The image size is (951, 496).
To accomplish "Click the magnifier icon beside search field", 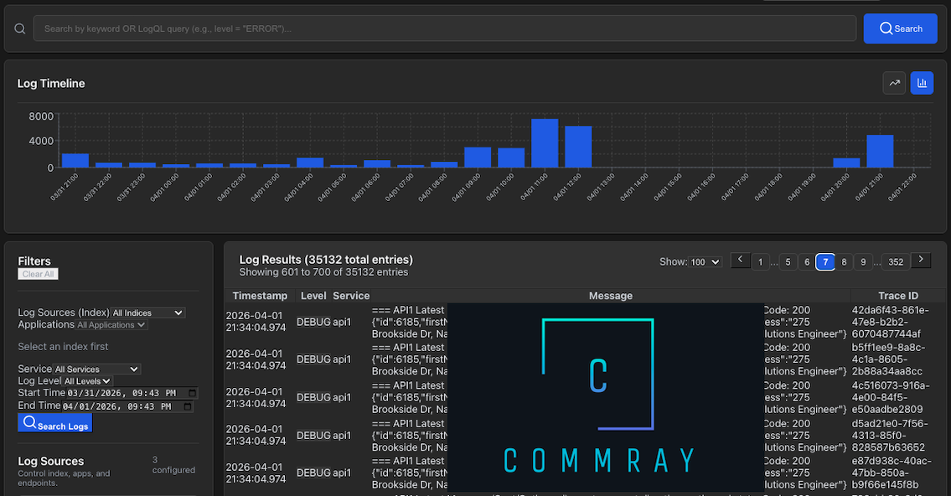I will pyautogui.click(x=20, y=28).
